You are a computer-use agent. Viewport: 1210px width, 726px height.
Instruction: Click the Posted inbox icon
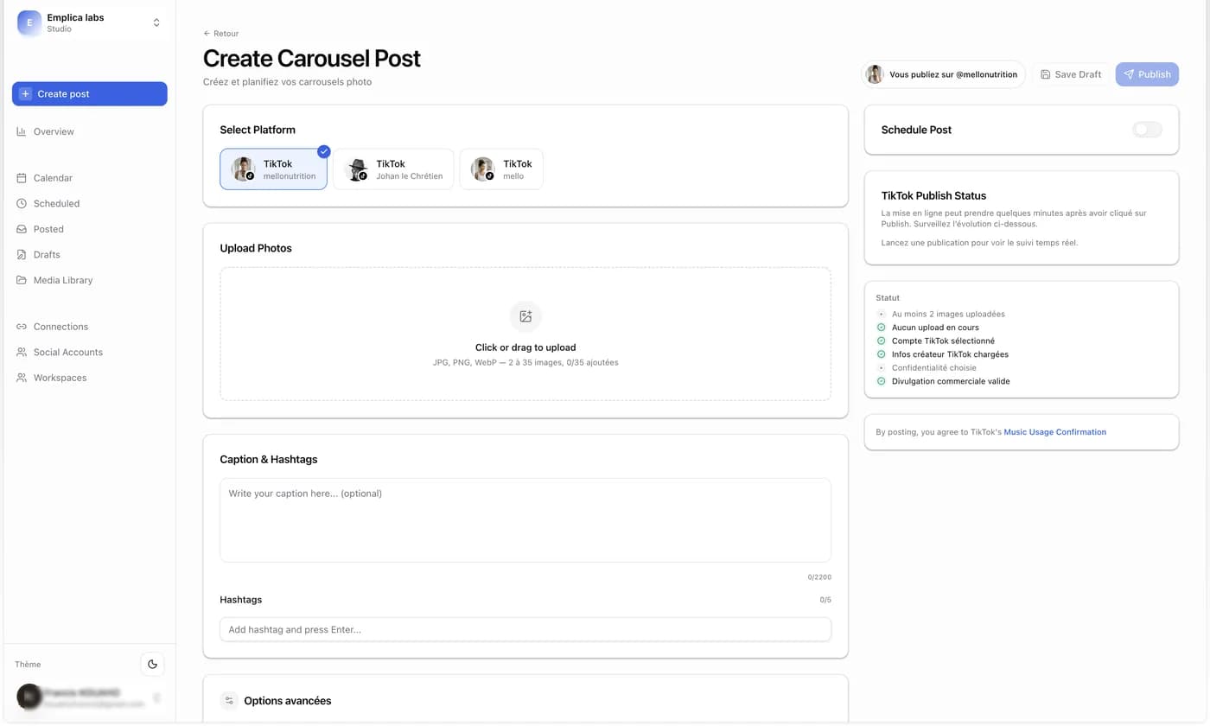tap(22, 229)
